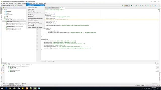Switch to Sync tab in Build panel

[x=9, y=63]
